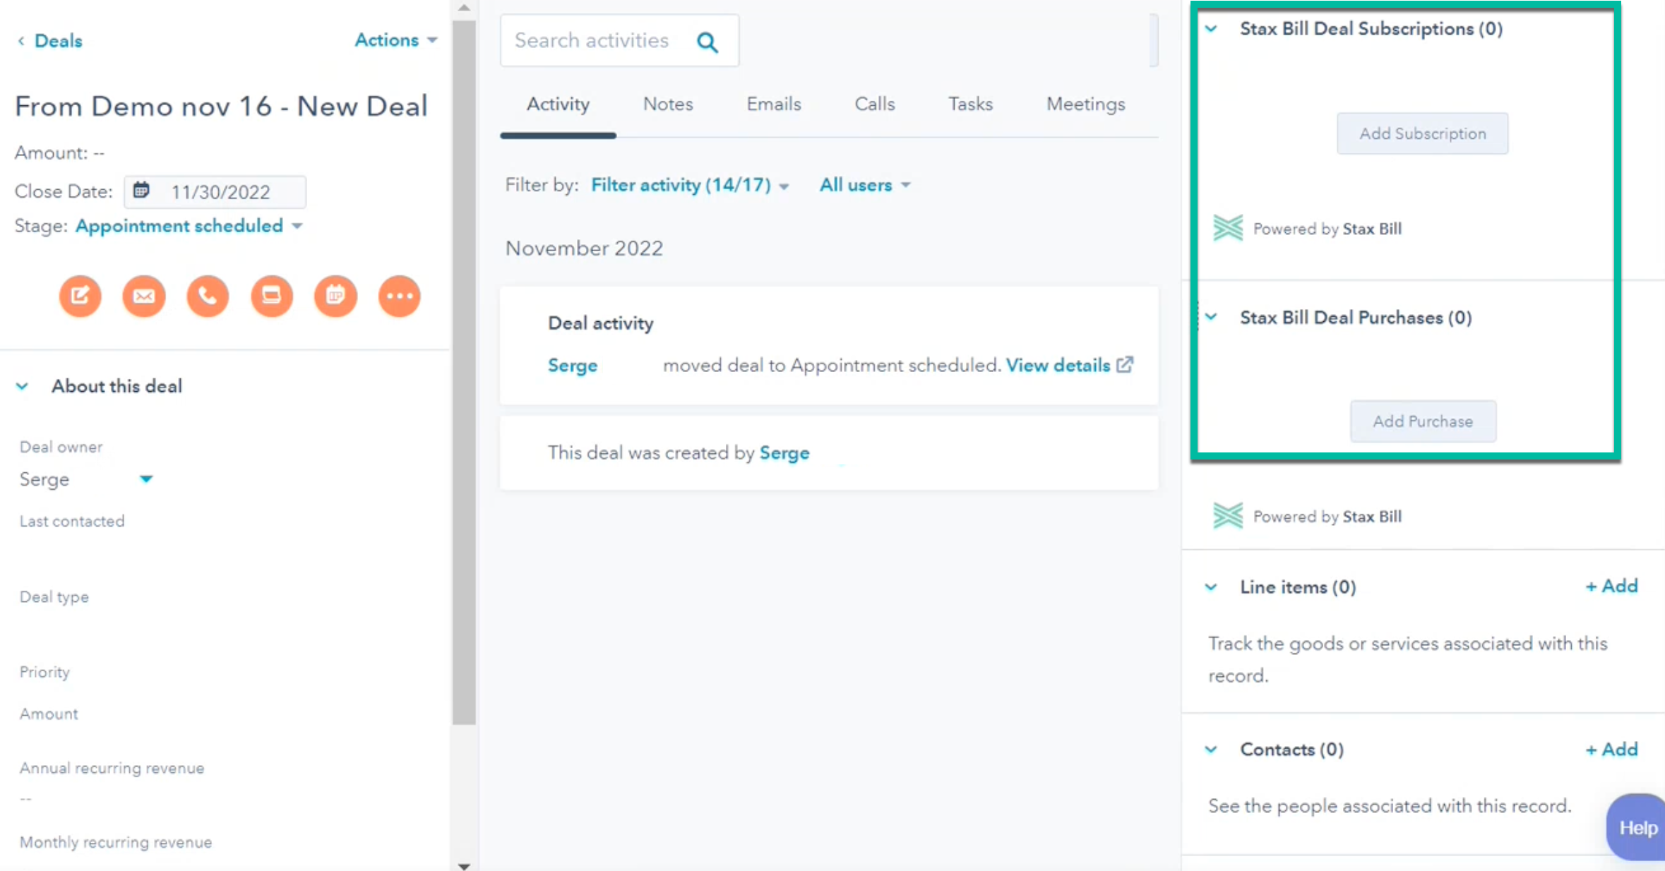Collapse the Contacts section
Viewport: 1665px width, 871px height.
(1212, 750)
